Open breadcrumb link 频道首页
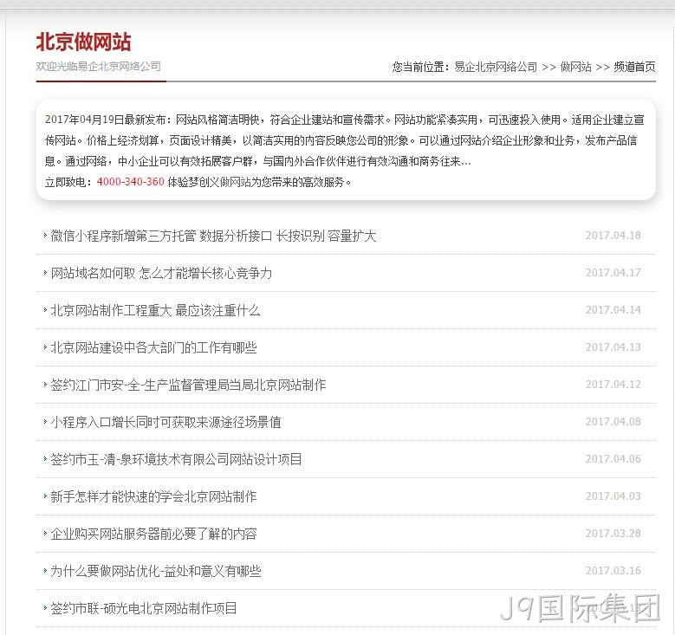675x635 pixels. pyautogui.click(x=634, y=68)
